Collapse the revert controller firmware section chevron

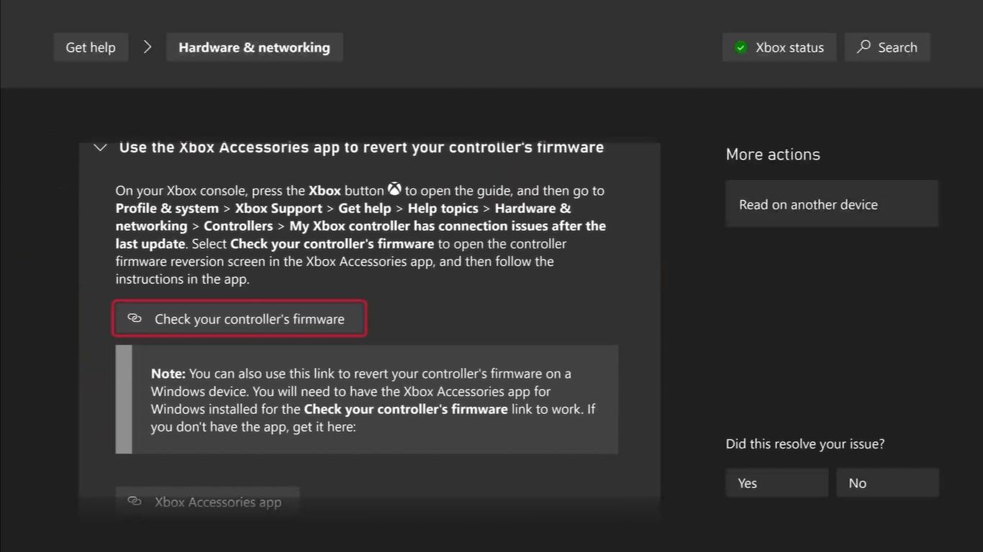pos(101,147)
